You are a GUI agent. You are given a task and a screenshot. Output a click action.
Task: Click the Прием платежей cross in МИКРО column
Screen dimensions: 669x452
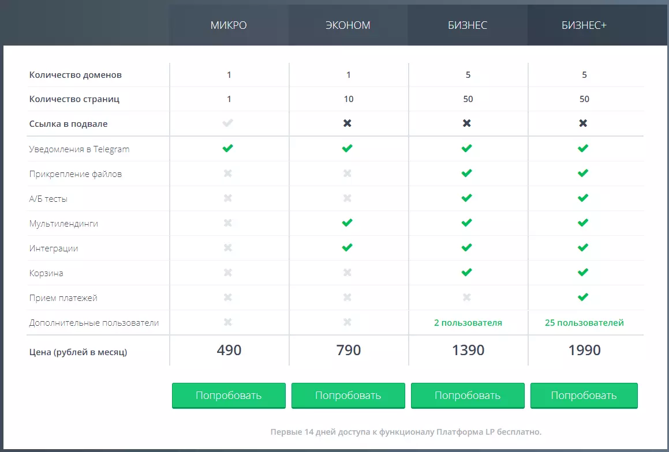click(228, 297)
